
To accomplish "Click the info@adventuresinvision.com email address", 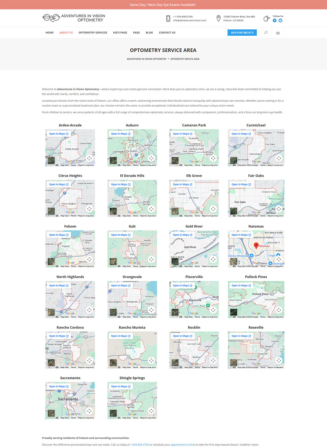I will pyautogui.click(x=190, y=20).
